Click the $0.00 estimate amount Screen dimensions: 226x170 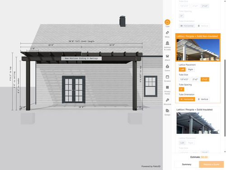click(204, 157)
